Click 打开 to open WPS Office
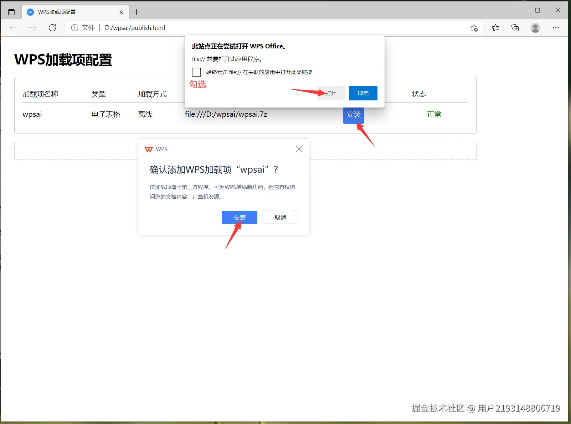 click(x=331, y=93)
